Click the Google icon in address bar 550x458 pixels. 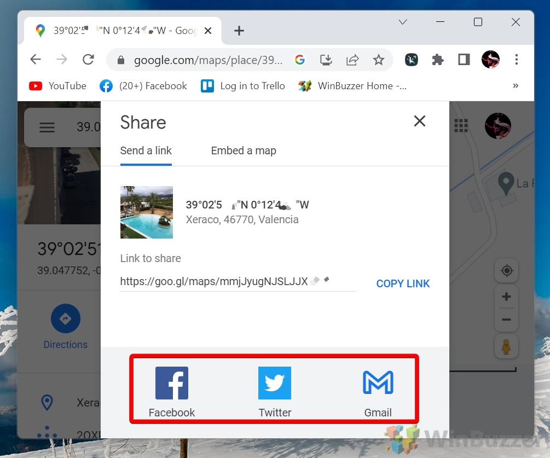tap(299, 60)
